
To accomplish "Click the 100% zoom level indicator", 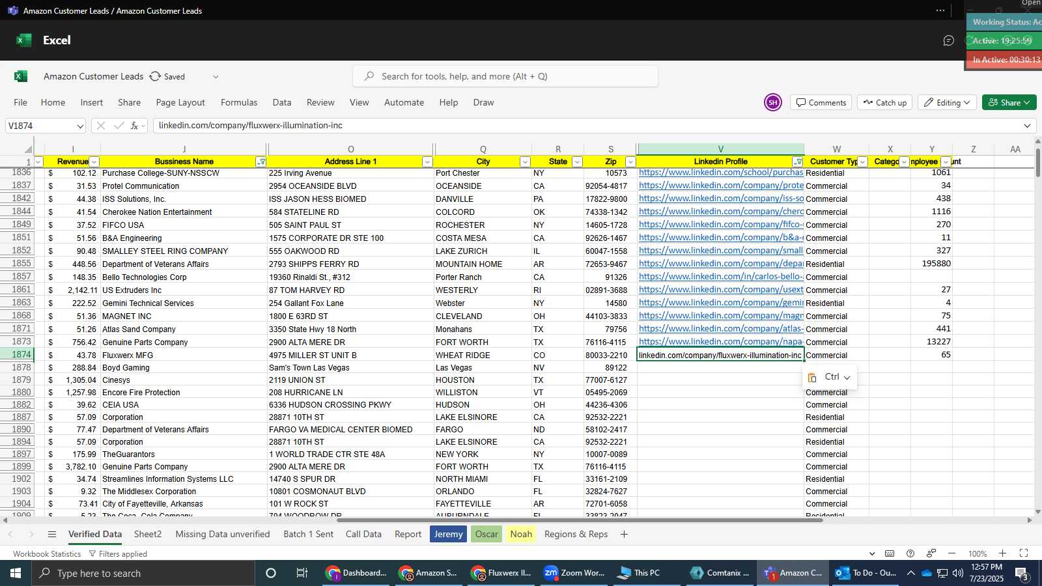I will 978,553.
